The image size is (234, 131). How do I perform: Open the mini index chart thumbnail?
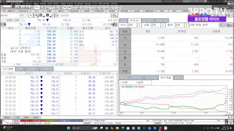coord(7,122)
